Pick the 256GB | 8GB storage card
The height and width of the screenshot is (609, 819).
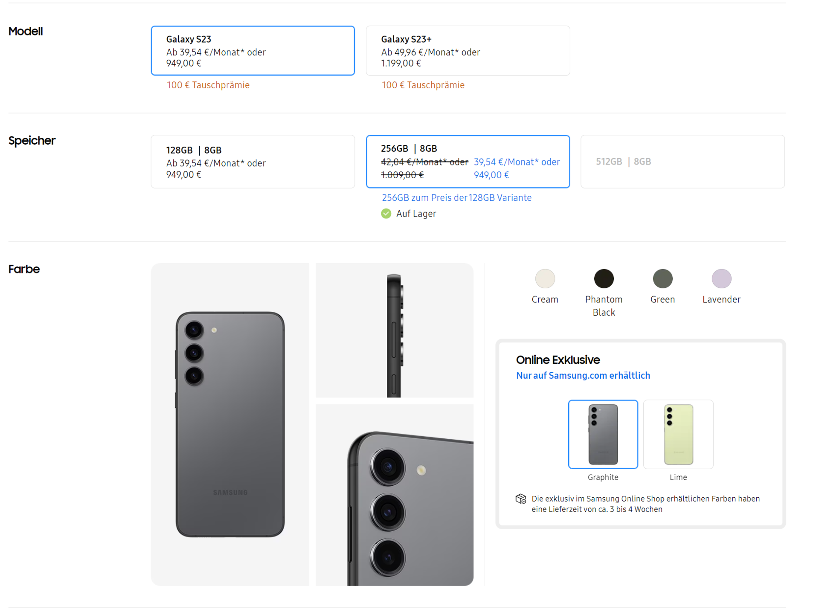pos(468,162)
